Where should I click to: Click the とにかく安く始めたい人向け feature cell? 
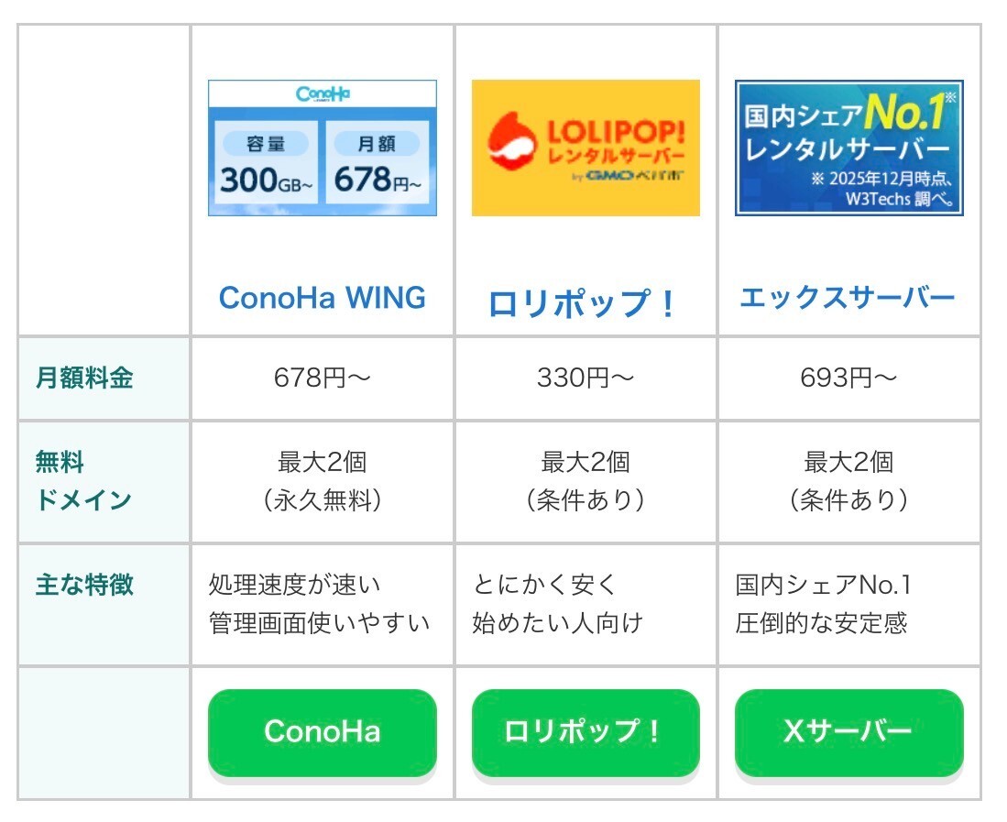[586, 604]
